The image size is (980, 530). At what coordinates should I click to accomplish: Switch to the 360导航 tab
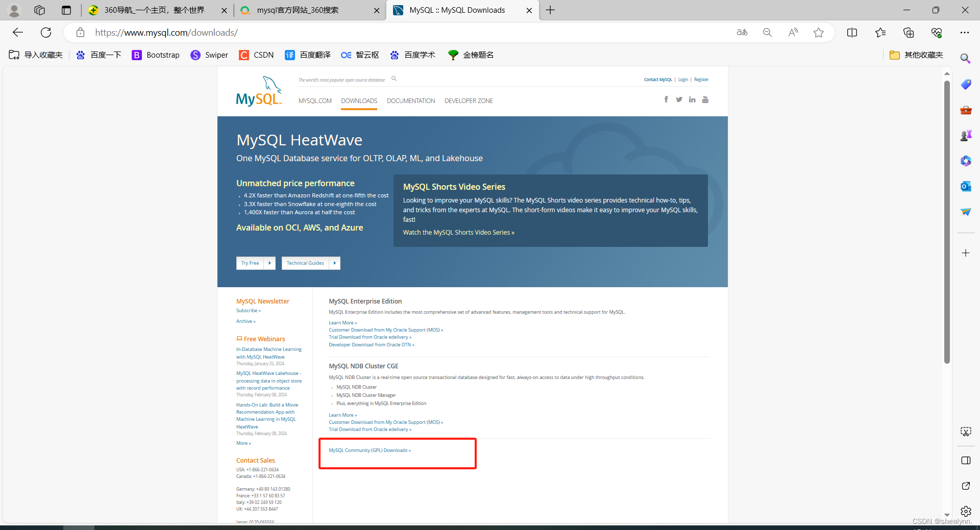(153, 10)
